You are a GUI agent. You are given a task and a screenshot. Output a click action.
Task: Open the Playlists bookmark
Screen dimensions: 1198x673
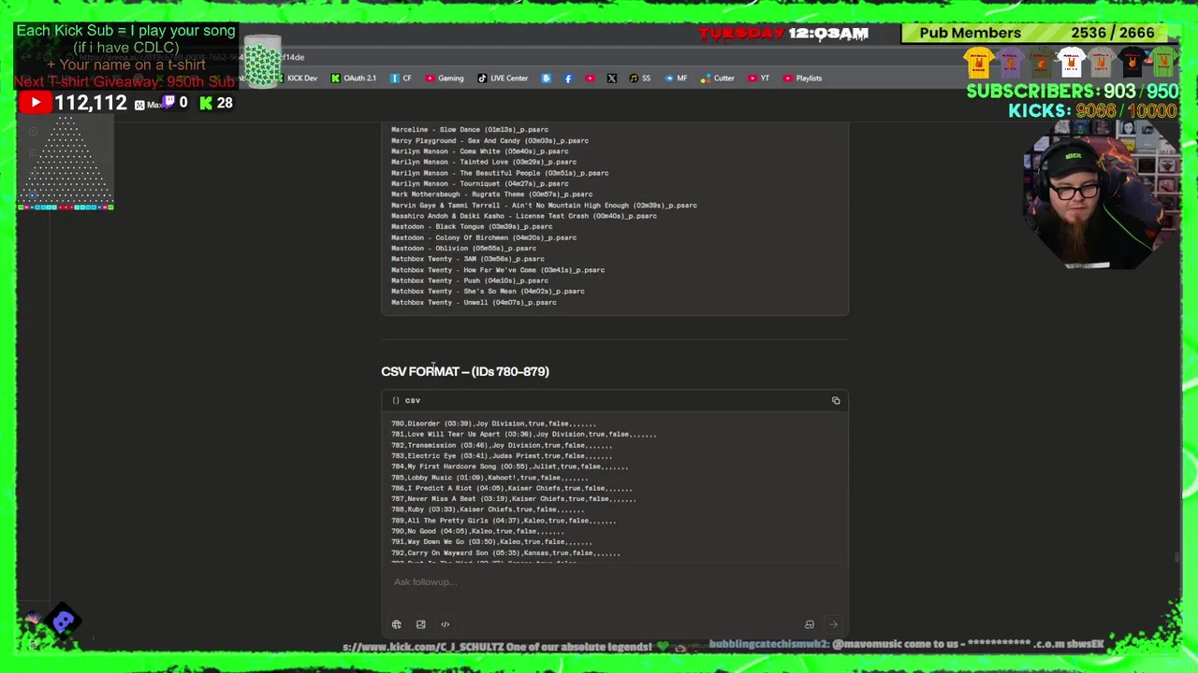[x=803, y=79]
